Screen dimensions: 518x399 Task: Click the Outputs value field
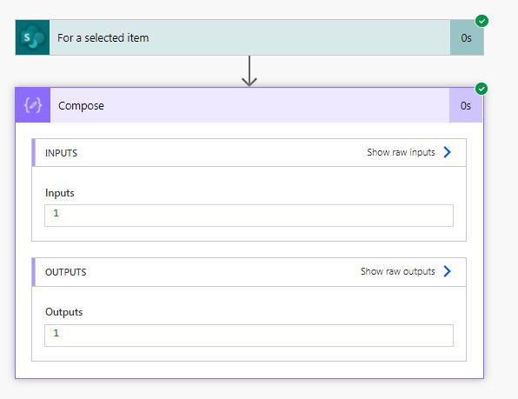click(x=249, y=336)
